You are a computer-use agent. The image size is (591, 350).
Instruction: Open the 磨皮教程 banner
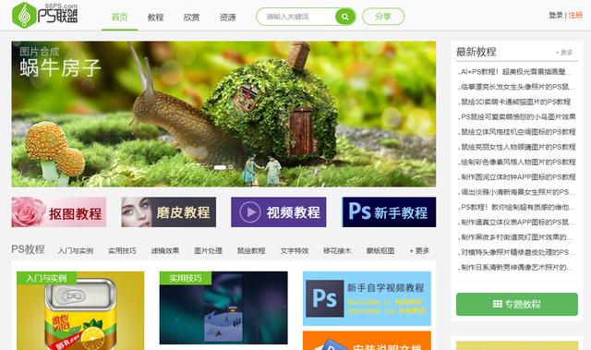[168, 212]
